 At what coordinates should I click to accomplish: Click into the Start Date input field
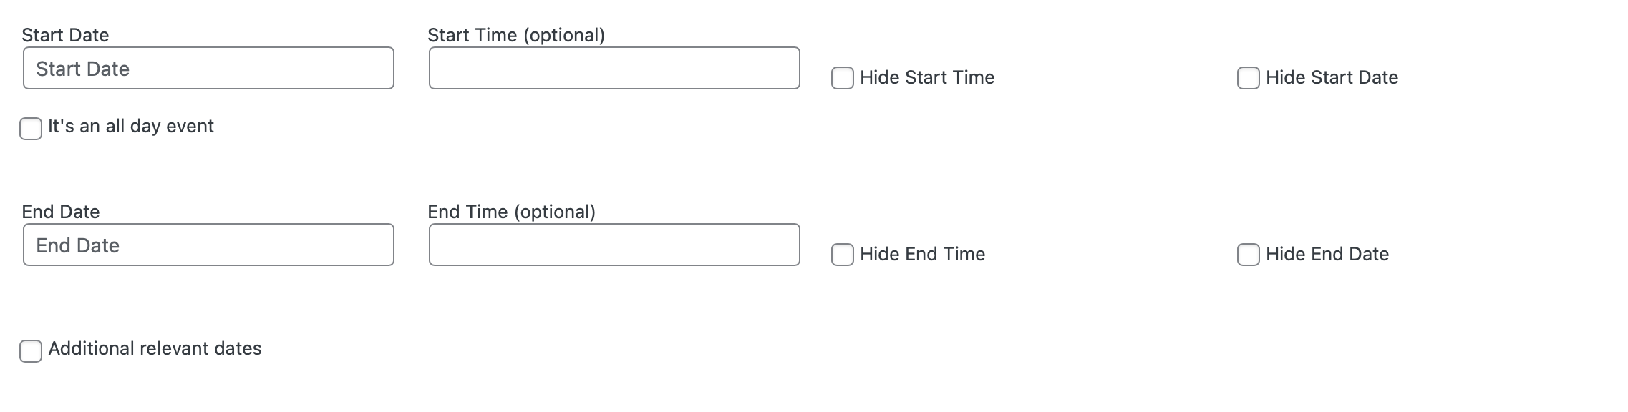coord(208,68)
